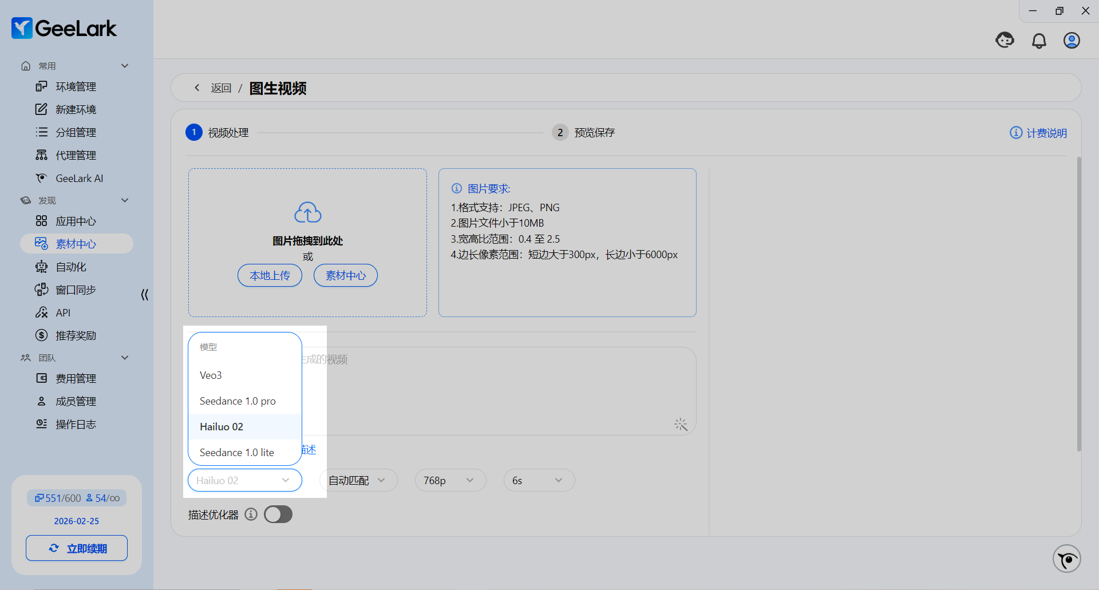Click the GeeLark logo

[x=64, y=28]
